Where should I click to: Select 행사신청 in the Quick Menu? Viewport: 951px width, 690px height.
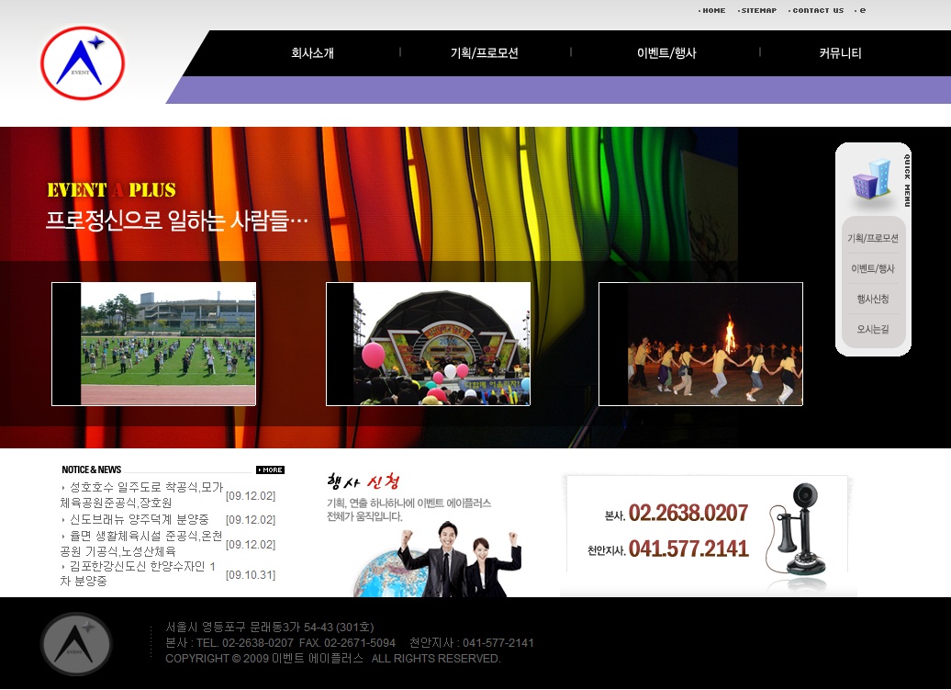(873, 299)
